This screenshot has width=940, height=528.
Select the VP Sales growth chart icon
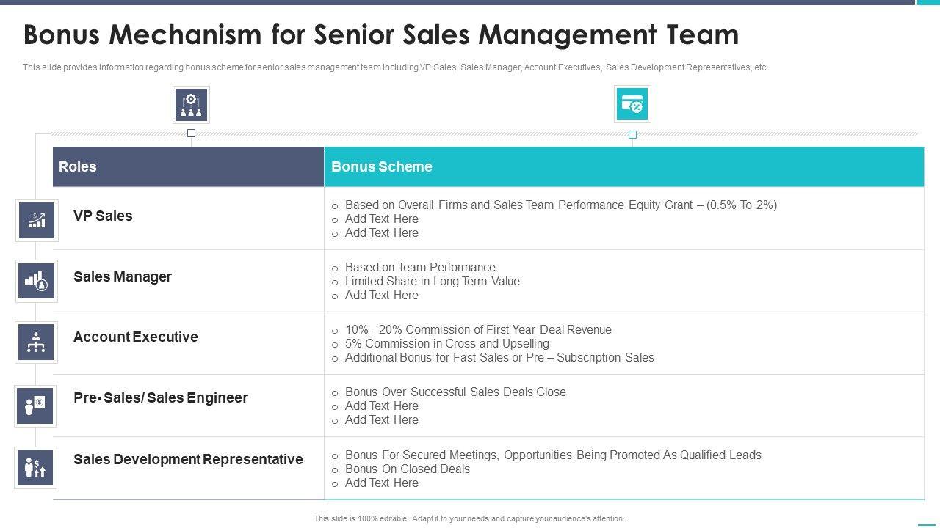[x=36, y=220]
